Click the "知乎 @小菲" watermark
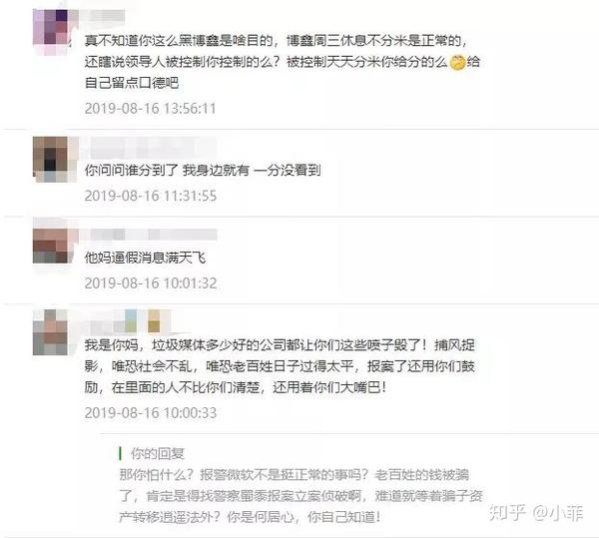The width and height of the screenshot is (599, 538). 536,513
